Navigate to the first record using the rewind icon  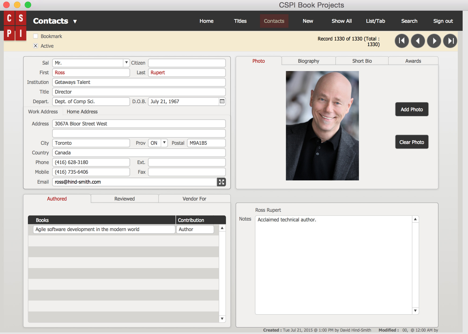(x=402, y=41)
